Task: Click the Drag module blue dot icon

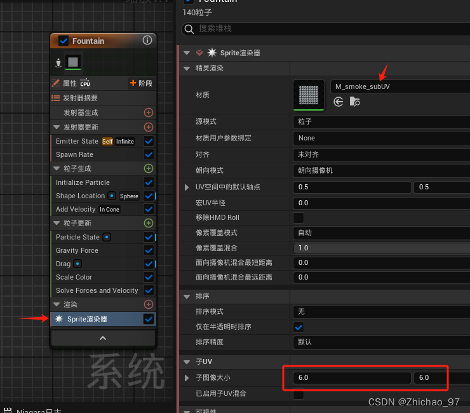Action: (77, 264)
